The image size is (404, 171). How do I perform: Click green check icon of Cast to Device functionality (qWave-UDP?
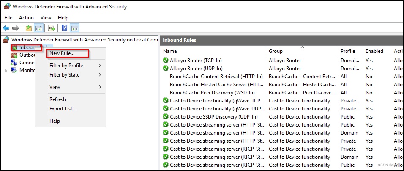point(166,109)
